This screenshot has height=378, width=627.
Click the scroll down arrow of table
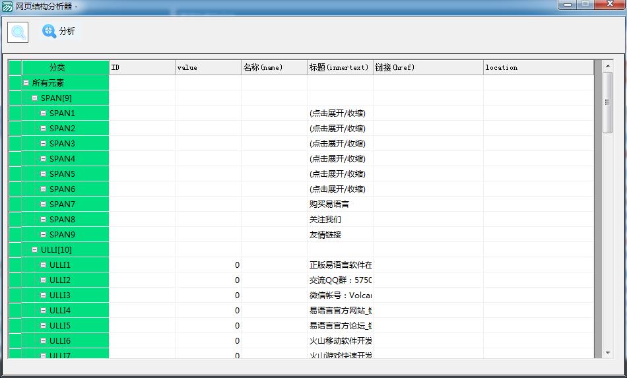[607, 353]
